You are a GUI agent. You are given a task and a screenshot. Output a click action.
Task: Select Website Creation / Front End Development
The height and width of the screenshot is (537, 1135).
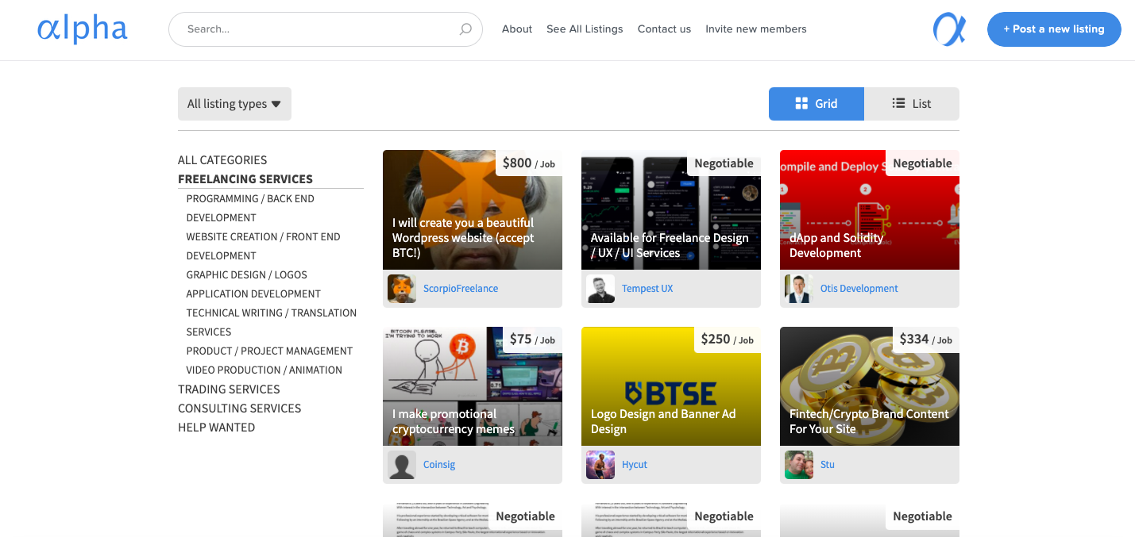[x=263, y=246]
